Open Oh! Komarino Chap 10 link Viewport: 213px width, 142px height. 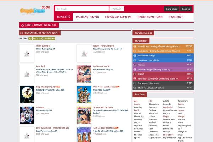pos(103,69)
